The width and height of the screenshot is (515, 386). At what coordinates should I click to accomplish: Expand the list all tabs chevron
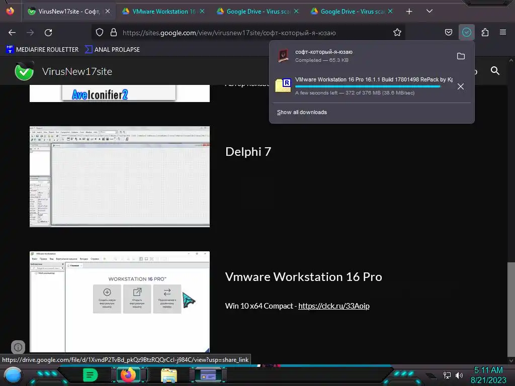[x=430, y=11]
